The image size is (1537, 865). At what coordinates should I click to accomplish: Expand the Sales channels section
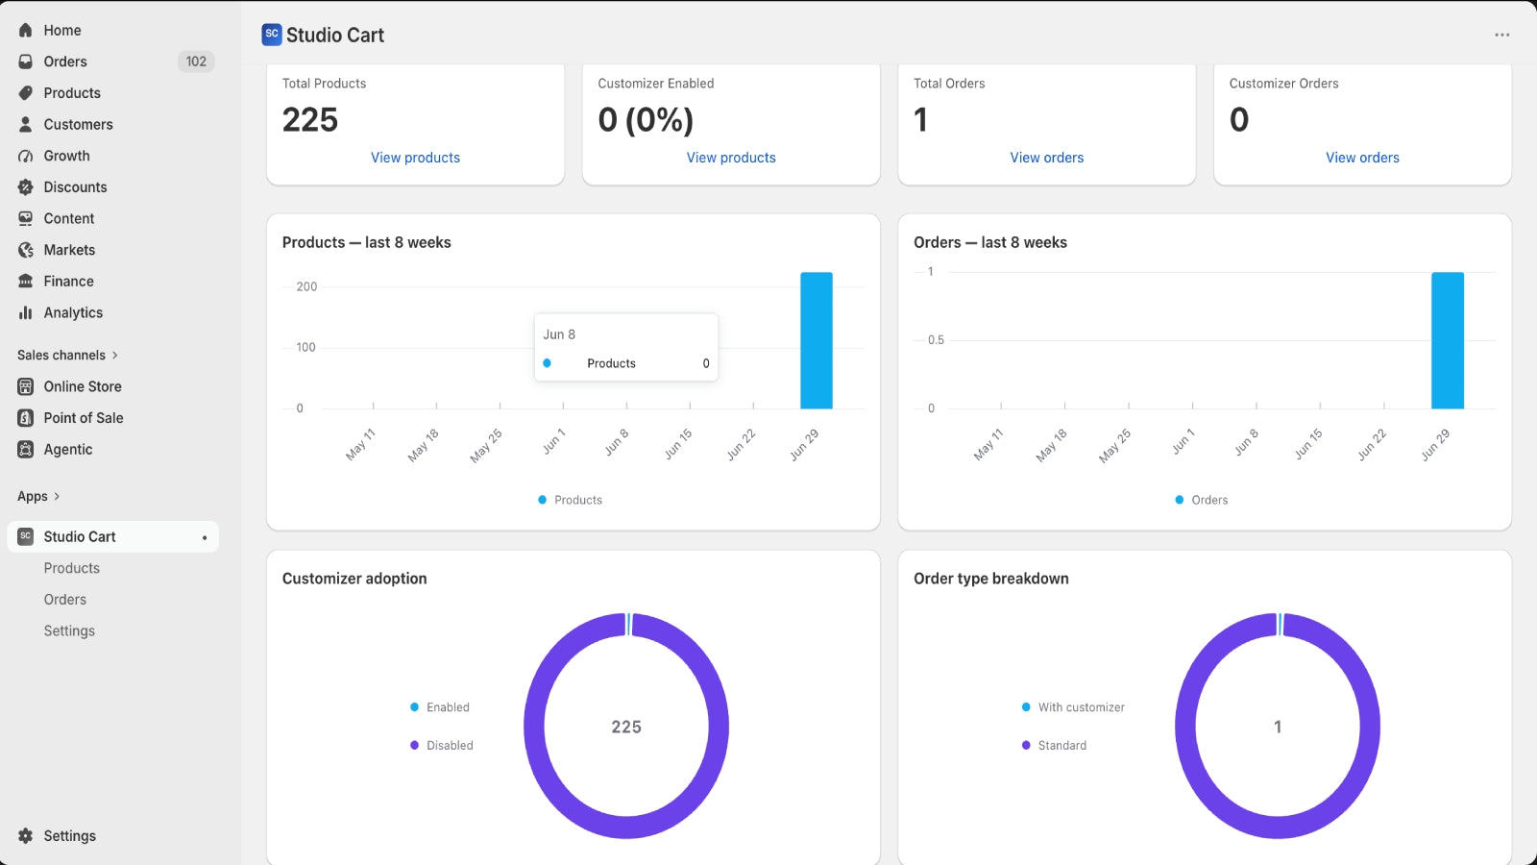67,356
